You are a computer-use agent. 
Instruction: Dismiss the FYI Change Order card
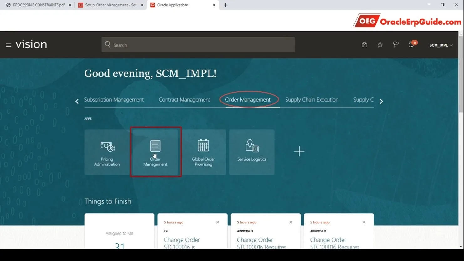pos(218,222)
